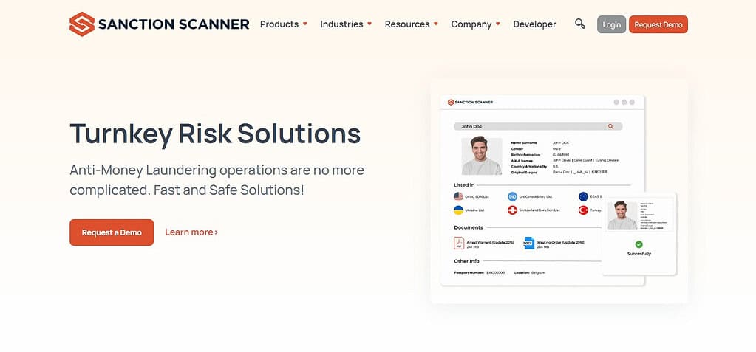Open the Industries nav item

coord(342,24)
